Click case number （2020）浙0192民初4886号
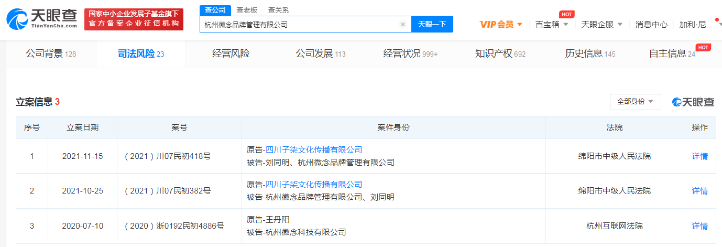Image resolution: width=722 pixels, height=247 pixels. click(174, 226)
